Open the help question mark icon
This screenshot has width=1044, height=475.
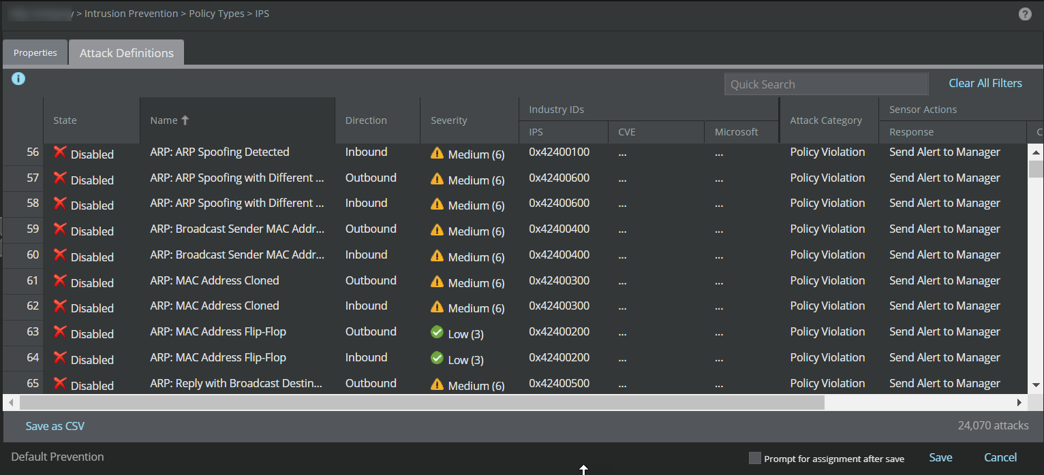[1025, 14]
